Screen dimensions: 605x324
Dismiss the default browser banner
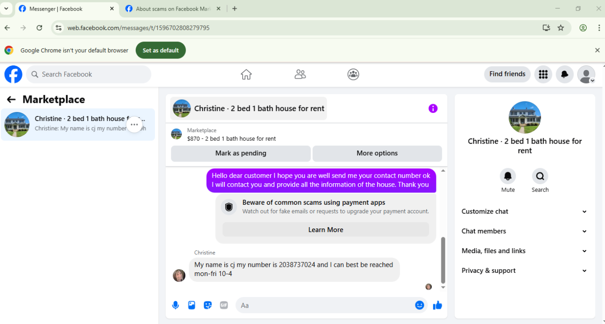(597, 50)
